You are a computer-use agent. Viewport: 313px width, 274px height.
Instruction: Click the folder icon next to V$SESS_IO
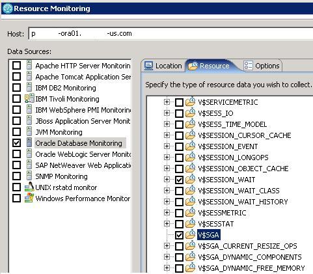click(x=191, y=113)
